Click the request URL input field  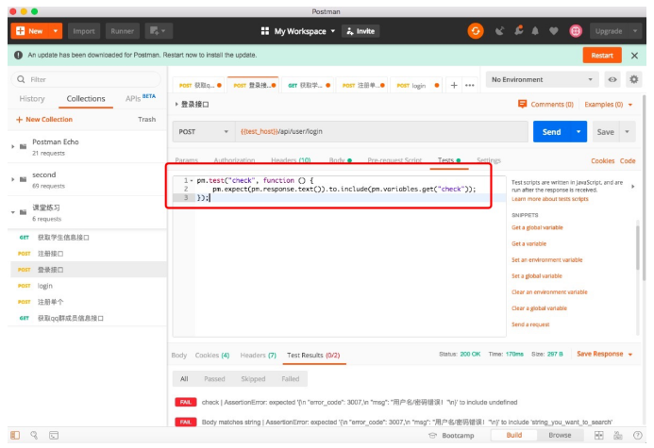click(x=381, y=132)
